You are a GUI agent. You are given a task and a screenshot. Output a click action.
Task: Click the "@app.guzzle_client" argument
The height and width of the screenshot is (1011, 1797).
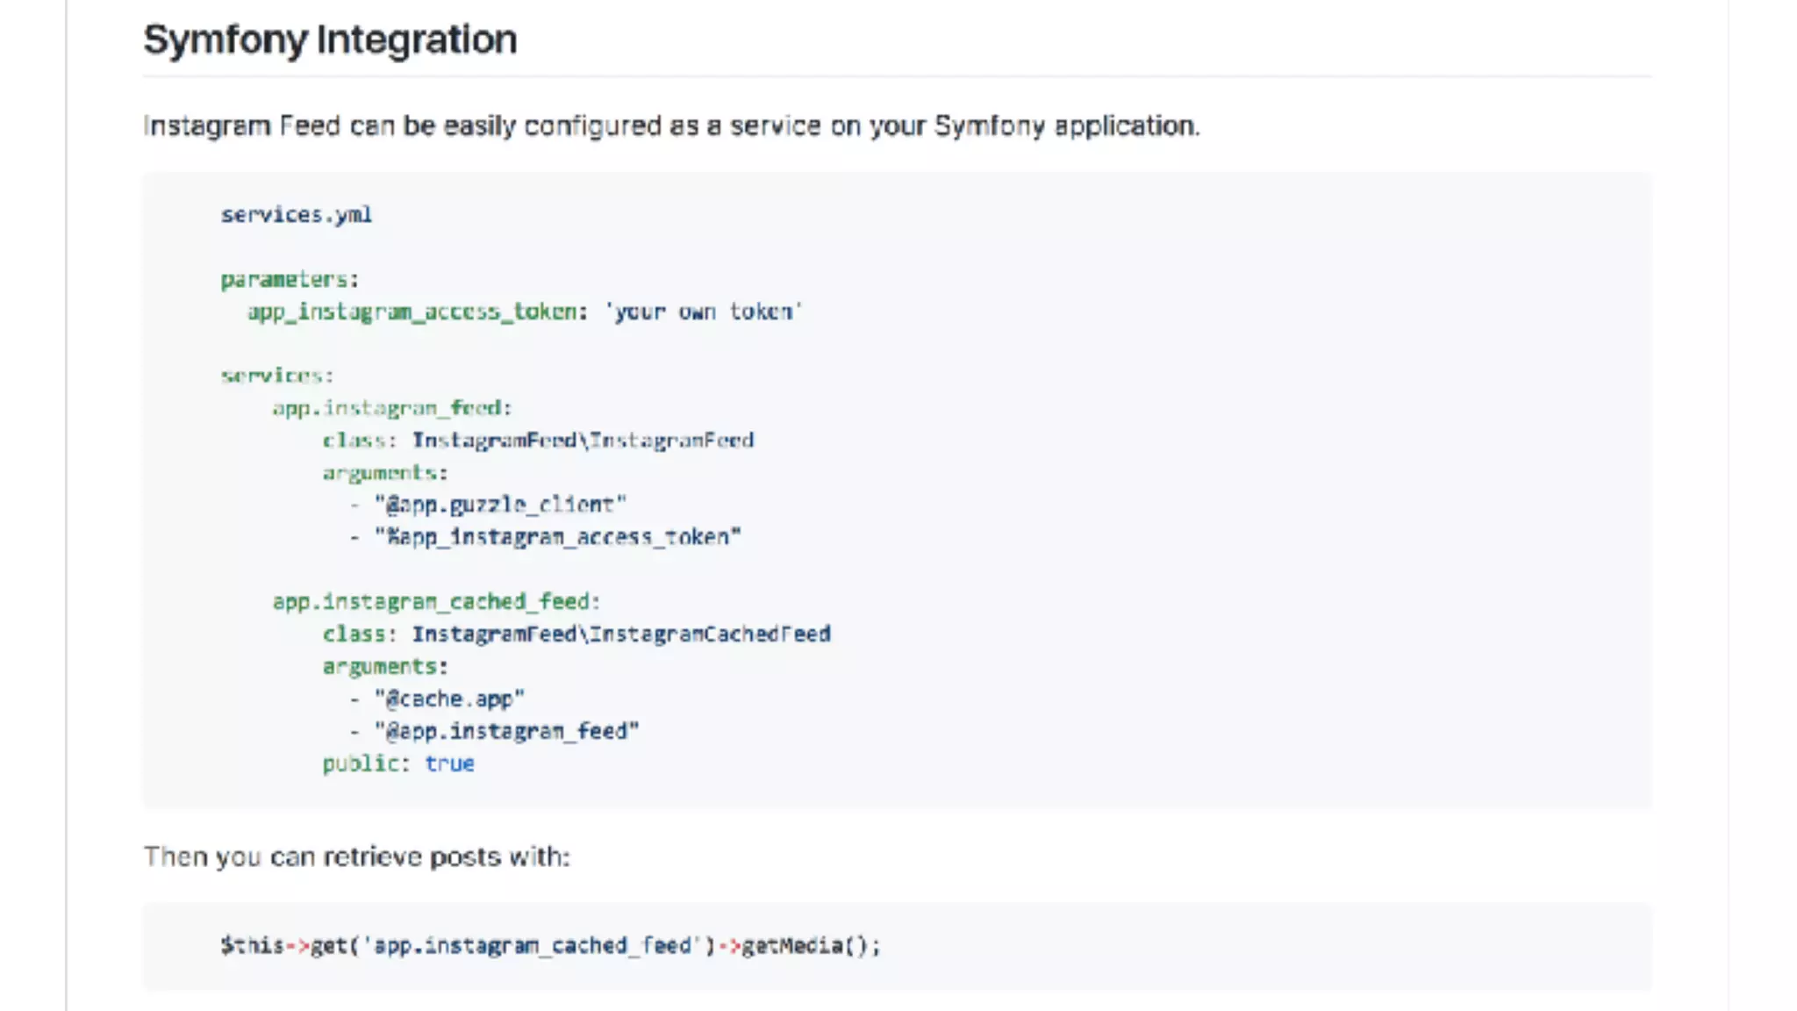[500, 505]
